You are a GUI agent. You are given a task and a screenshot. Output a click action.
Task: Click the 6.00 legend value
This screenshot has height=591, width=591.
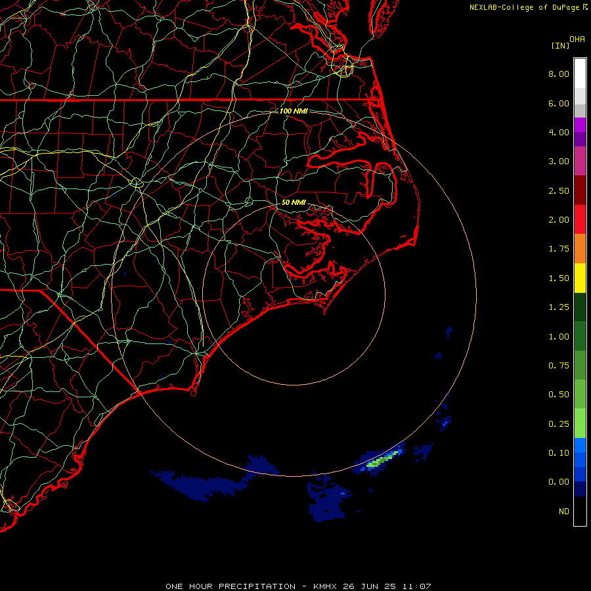click(x=559, y=103)
